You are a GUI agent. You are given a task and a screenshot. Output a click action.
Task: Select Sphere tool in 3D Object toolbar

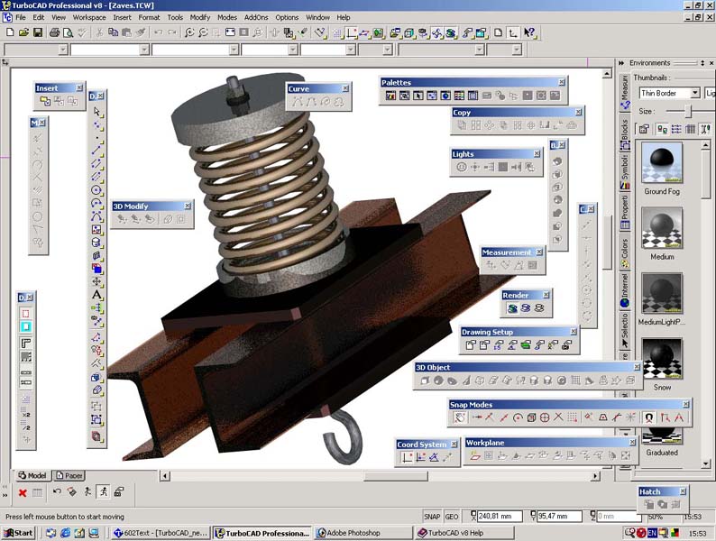coord(439,381)
